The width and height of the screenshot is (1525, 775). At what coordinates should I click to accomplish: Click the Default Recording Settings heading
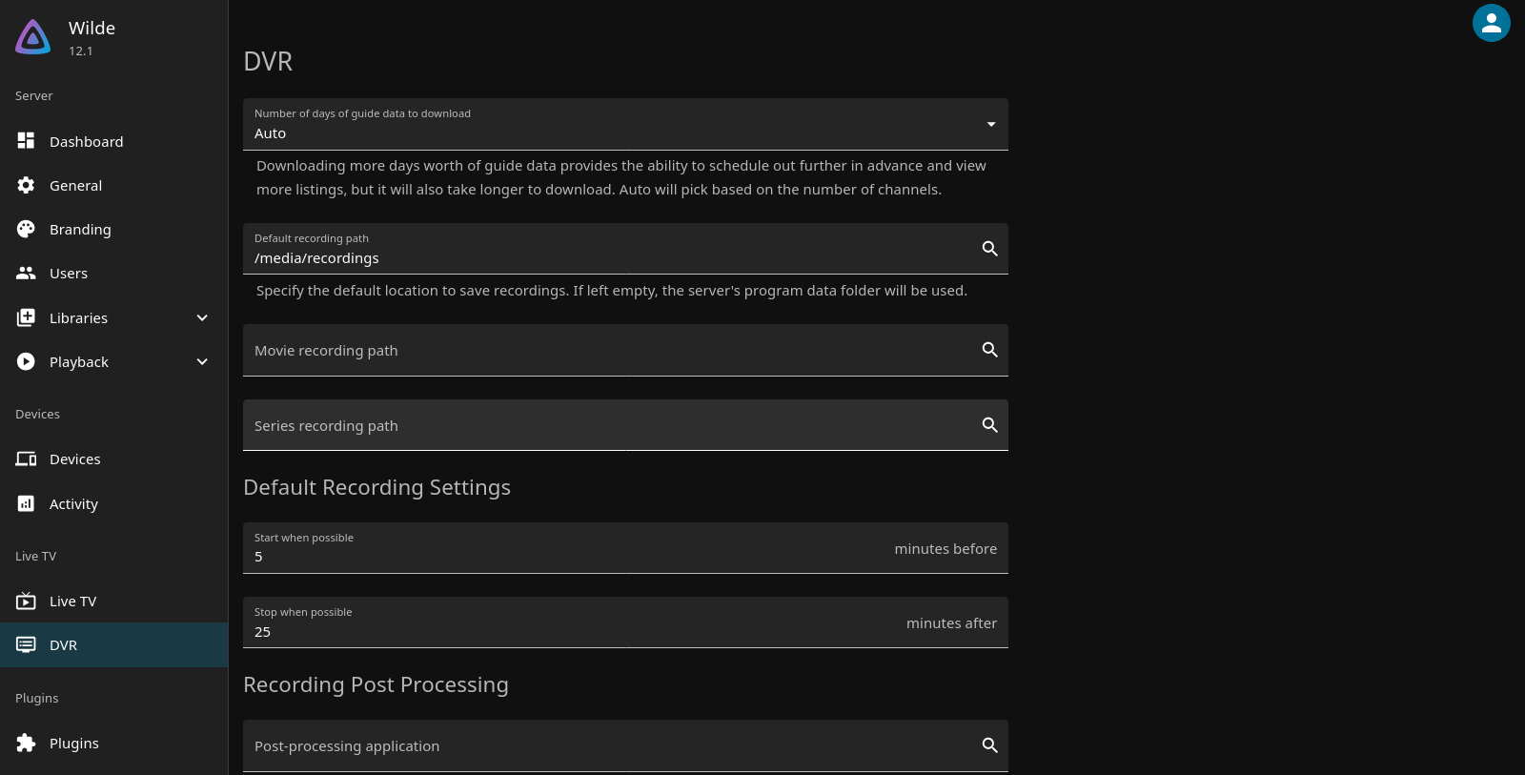tap(376, 487)
